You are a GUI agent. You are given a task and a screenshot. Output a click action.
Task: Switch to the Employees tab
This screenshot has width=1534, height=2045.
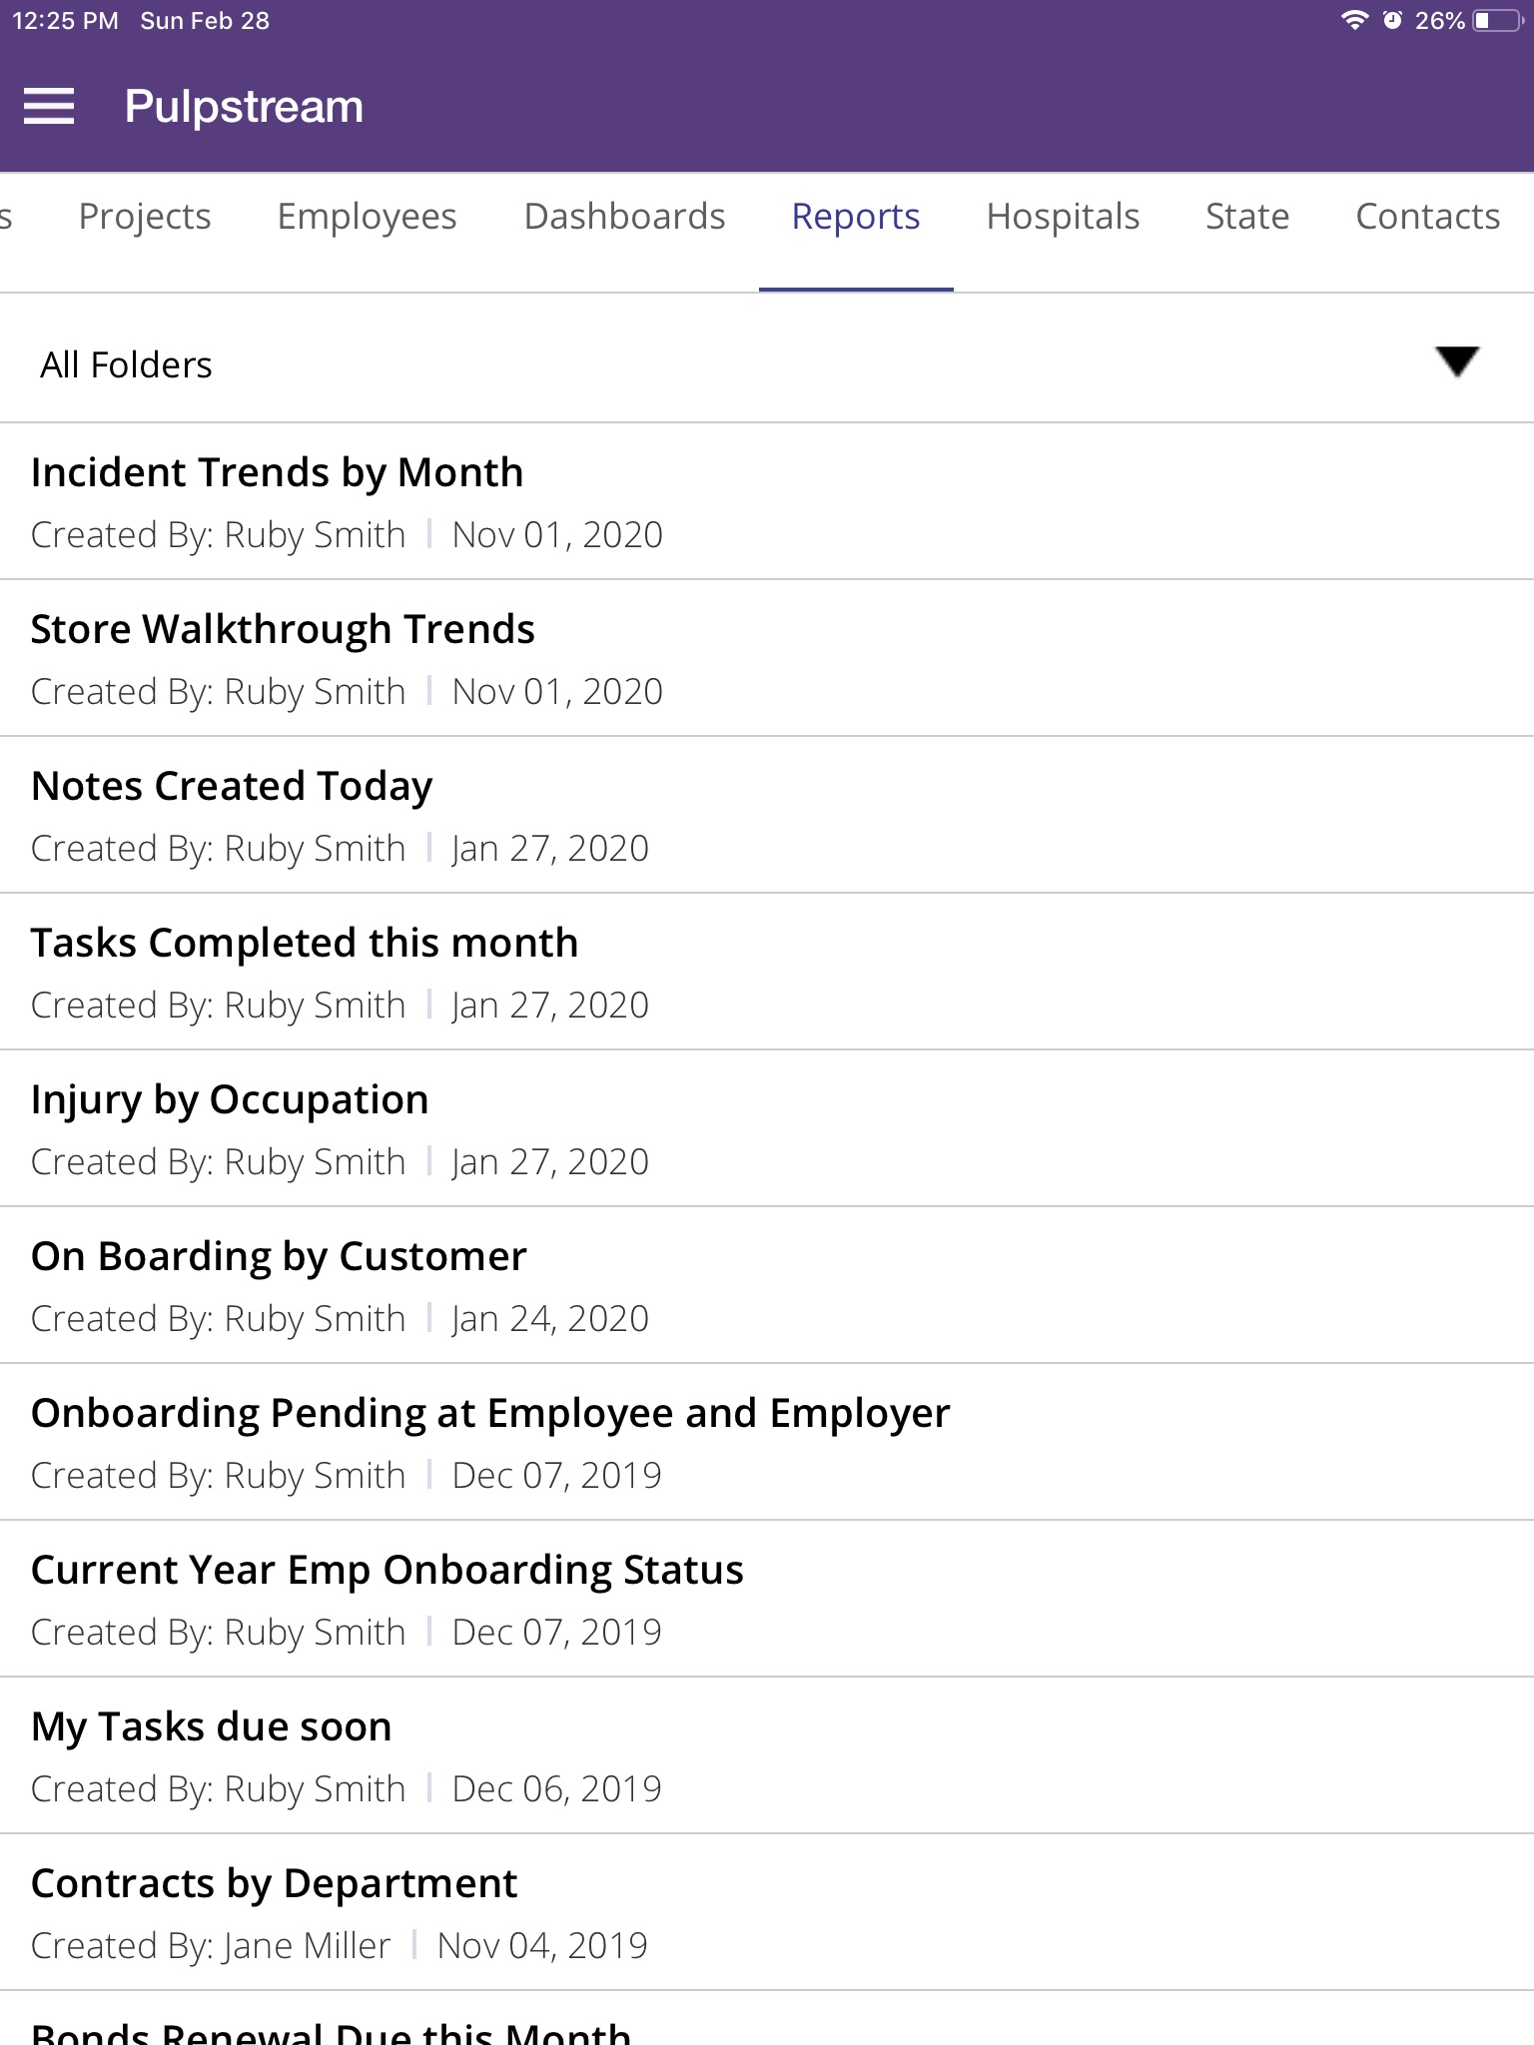pyautogui.click(x=367, y=217)
